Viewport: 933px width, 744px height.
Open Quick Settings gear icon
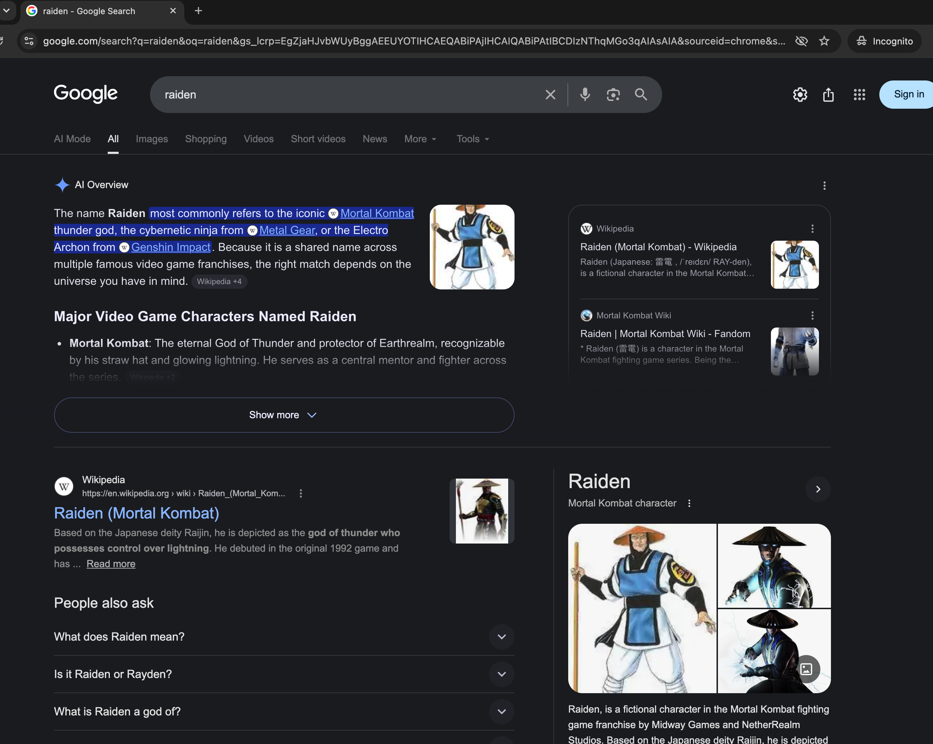(800, 94)
